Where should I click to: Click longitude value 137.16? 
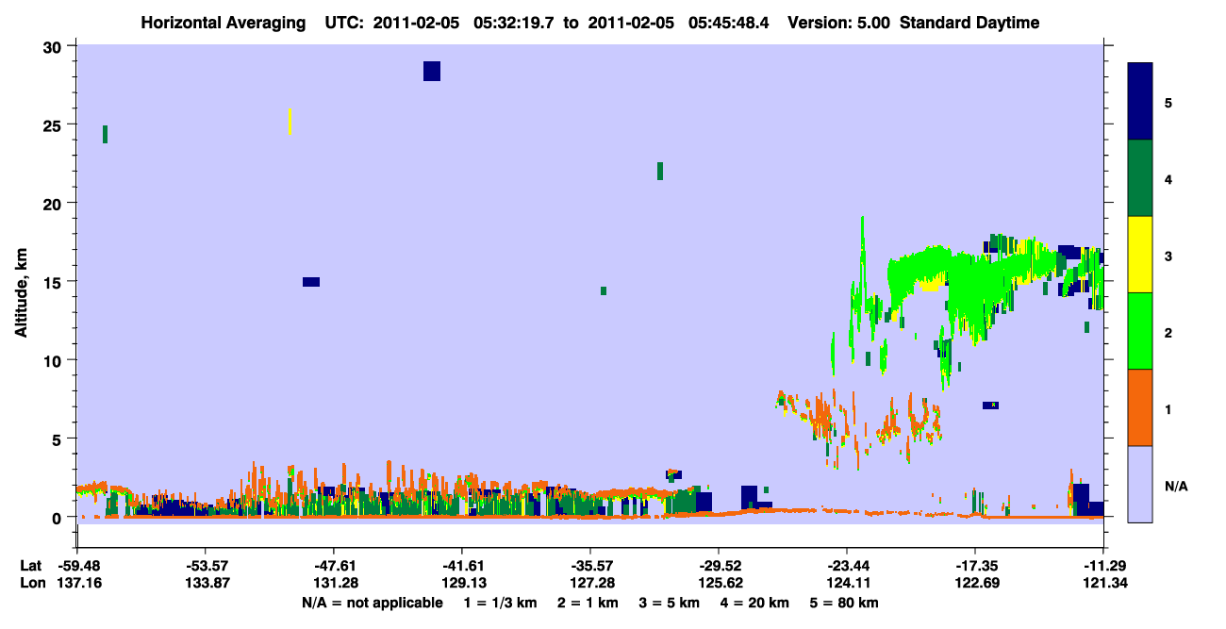[x=78, y=584]
